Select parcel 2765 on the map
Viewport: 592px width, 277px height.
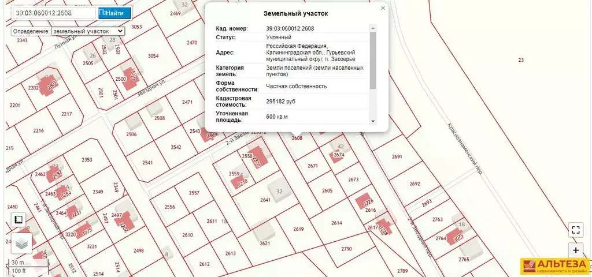click(464, 260)
